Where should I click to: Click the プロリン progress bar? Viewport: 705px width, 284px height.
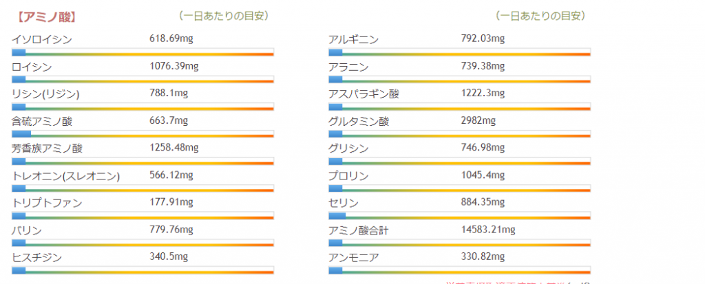pos(460,188)
